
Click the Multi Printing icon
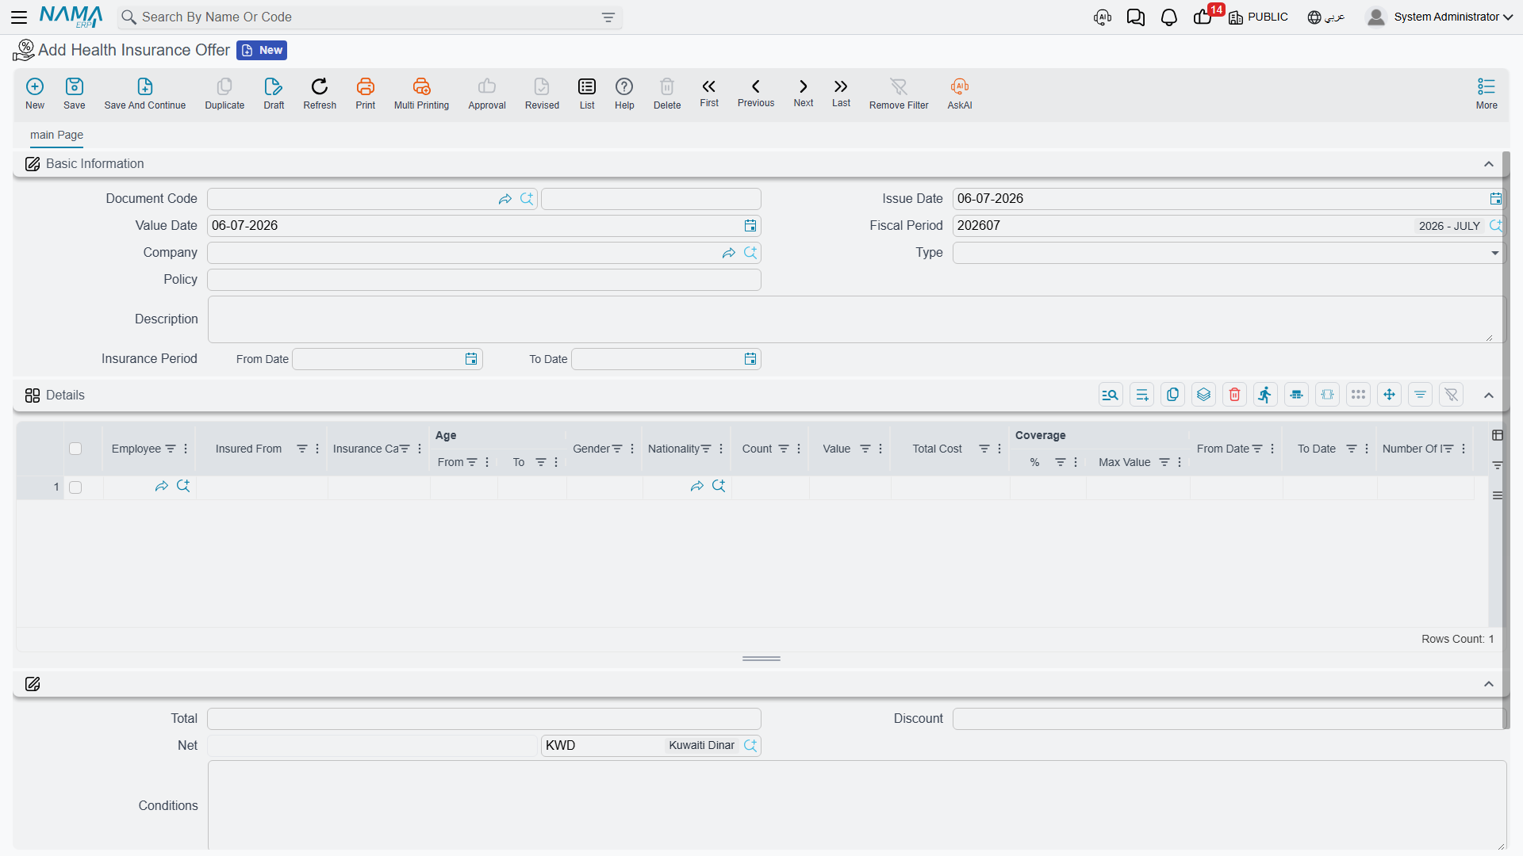pos(421,86)
